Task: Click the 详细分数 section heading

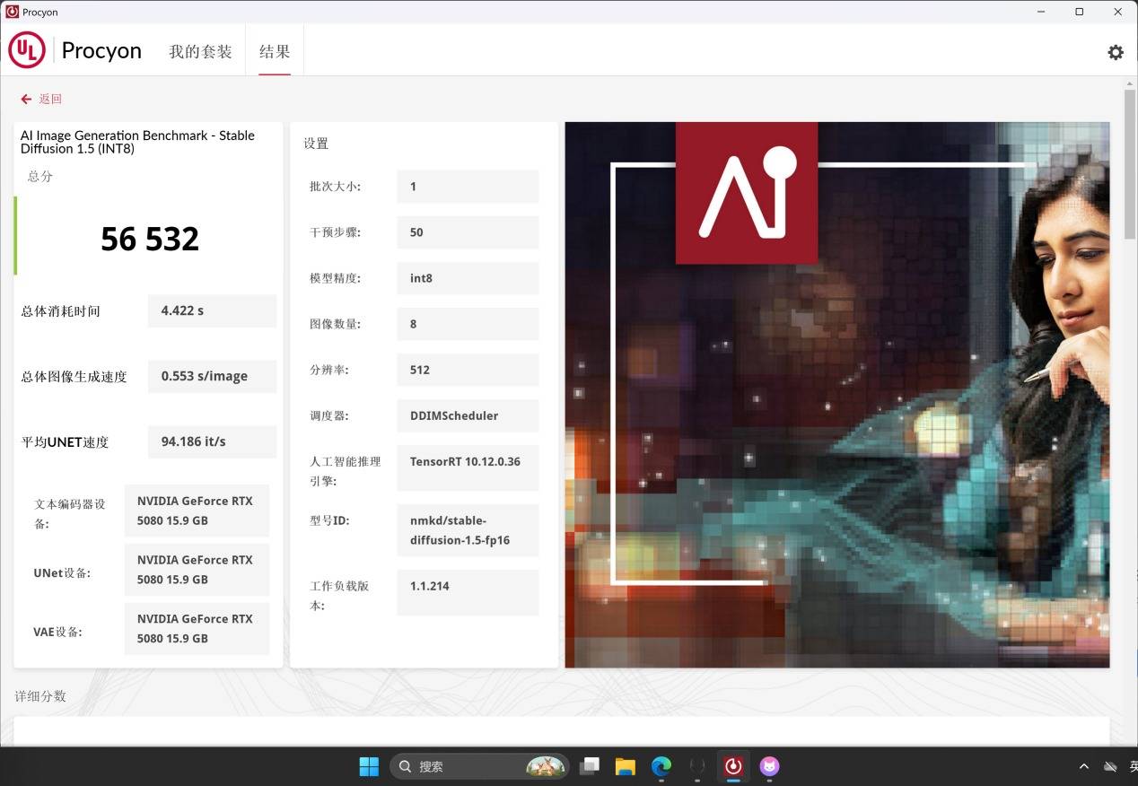Action: pos(40,696)
